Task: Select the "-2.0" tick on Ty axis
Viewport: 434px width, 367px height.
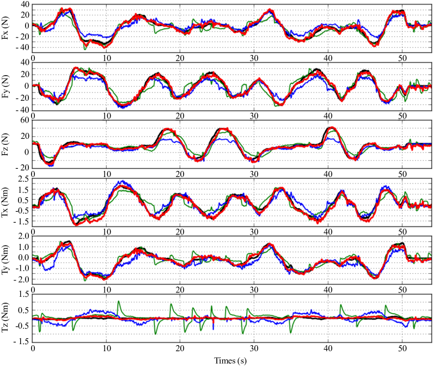Action: click(x=21, y=279)
